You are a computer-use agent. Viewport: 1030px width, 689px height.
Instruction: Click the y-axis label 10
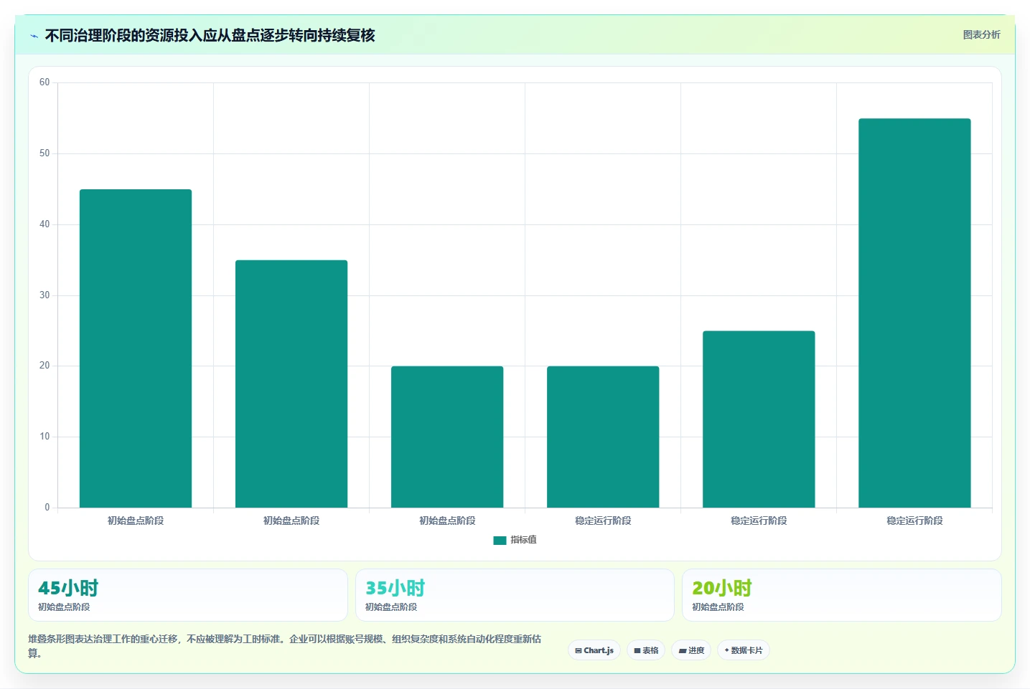(x=45, y=437)
